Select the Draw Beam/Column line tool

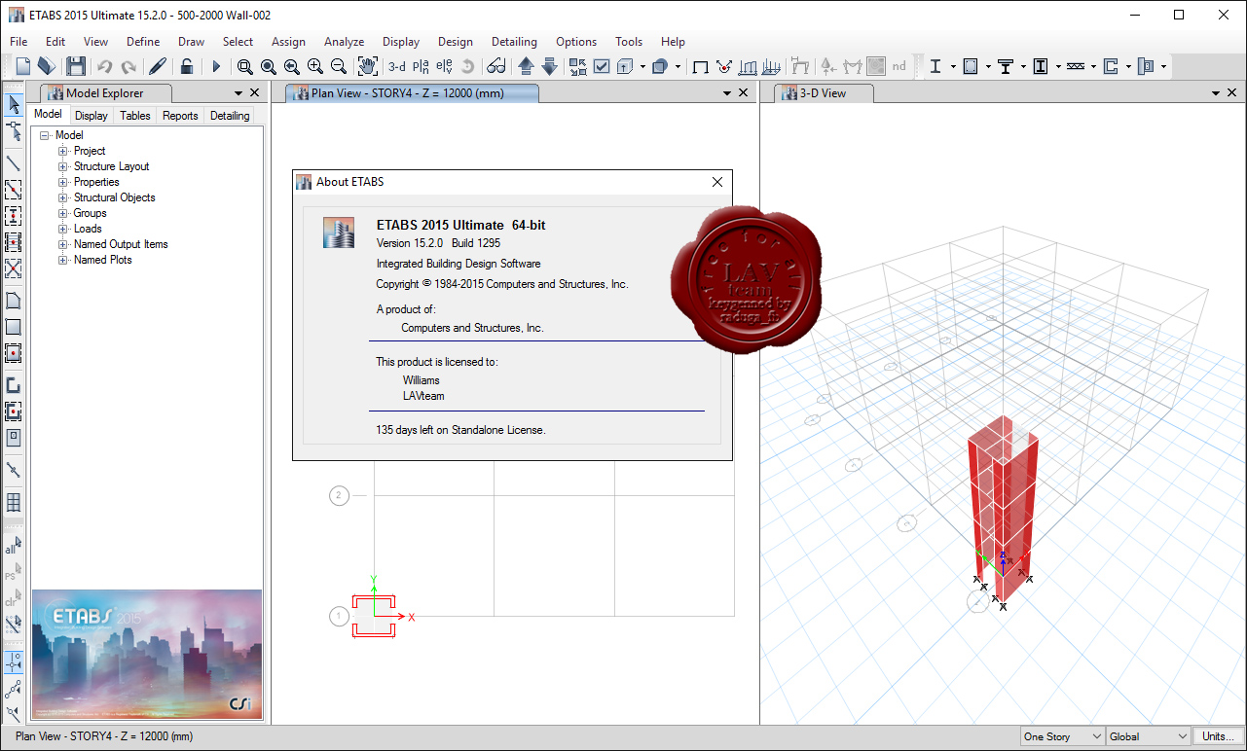click(x=14, y=162)
